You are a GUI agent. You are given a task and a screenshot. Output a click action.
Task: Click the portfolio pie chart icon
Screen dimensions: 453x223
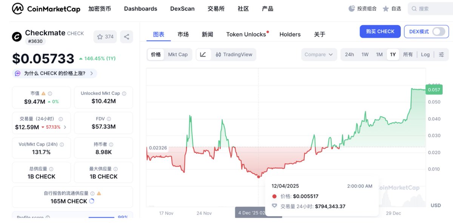(351, 9)
